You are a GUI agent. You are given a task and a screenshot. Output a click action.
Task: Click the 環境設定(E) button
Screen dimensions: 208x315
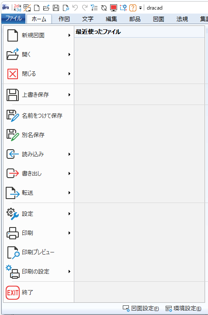click(x=184, y=308)
